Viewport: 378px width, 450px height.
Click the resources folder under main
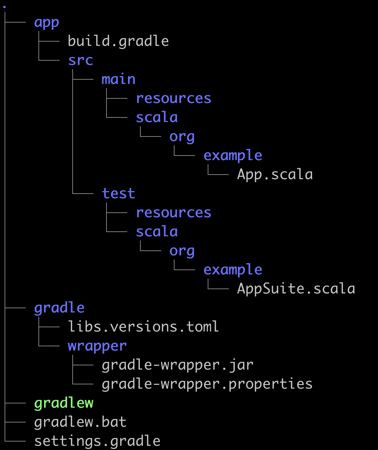tap(173, 98)
